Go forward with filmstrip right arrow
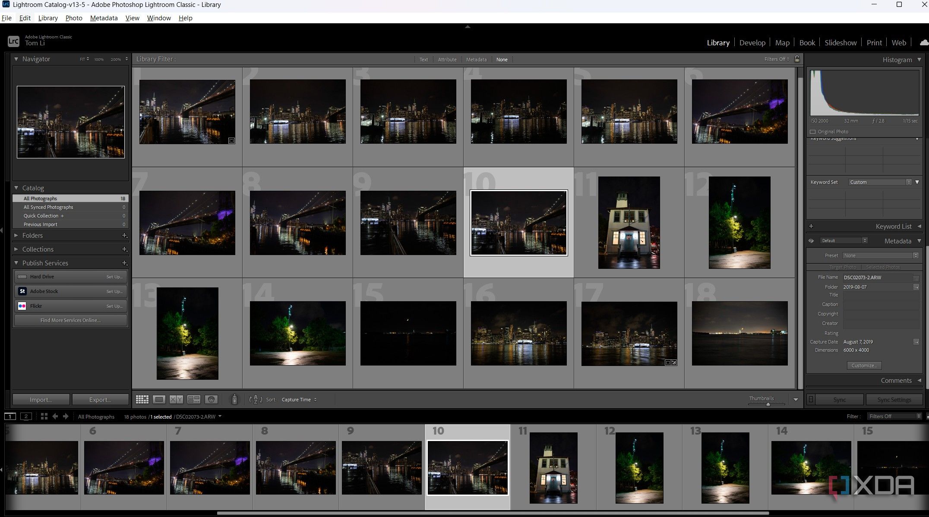 [66, 416]
